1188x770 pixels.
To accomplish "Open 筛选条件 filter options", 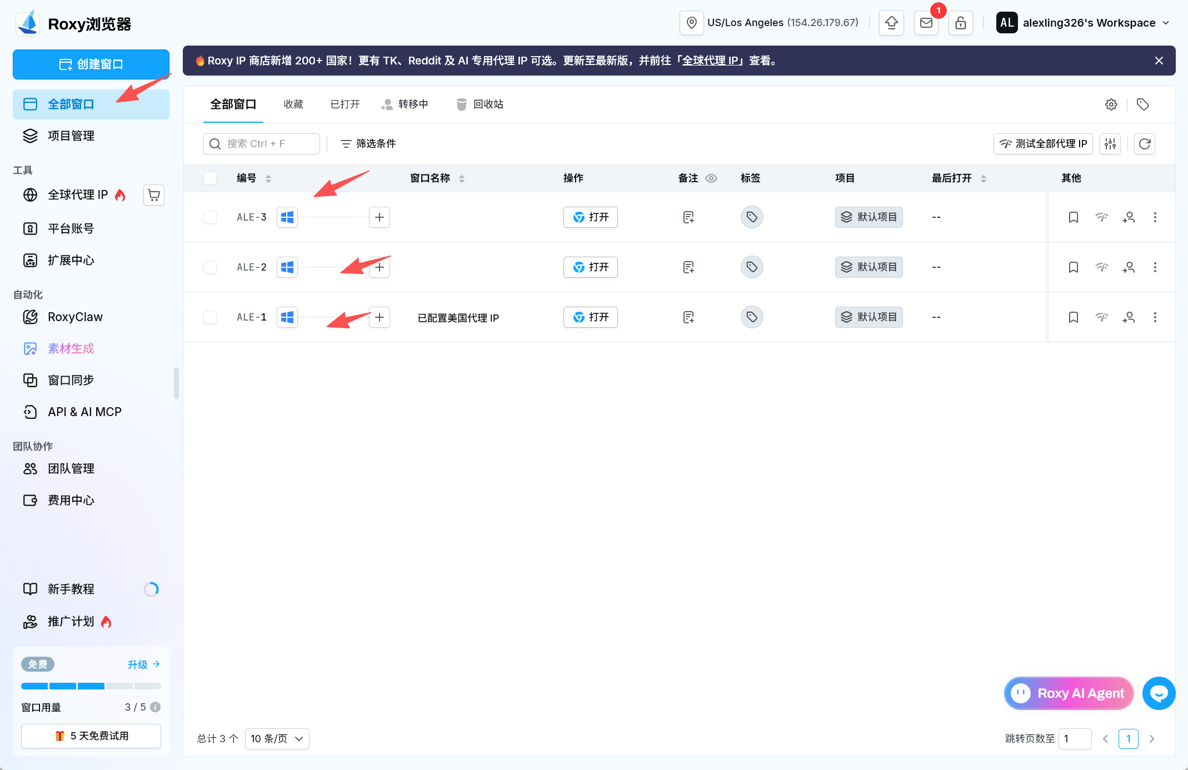I will coord(368,144).
